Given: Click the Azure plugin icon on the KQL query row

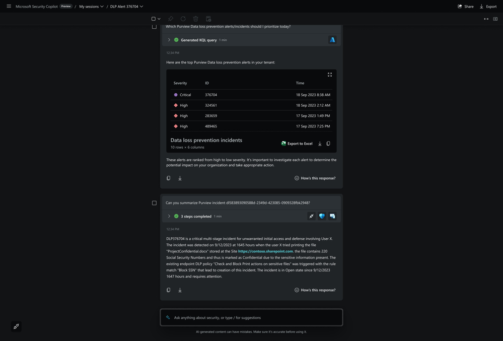Looking at the screenshot, I should [x=332, y=40].
